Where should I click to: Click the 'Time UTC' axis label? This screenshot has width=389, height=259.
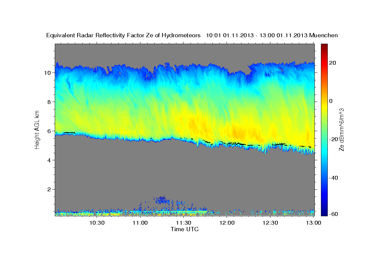[184, 229]
